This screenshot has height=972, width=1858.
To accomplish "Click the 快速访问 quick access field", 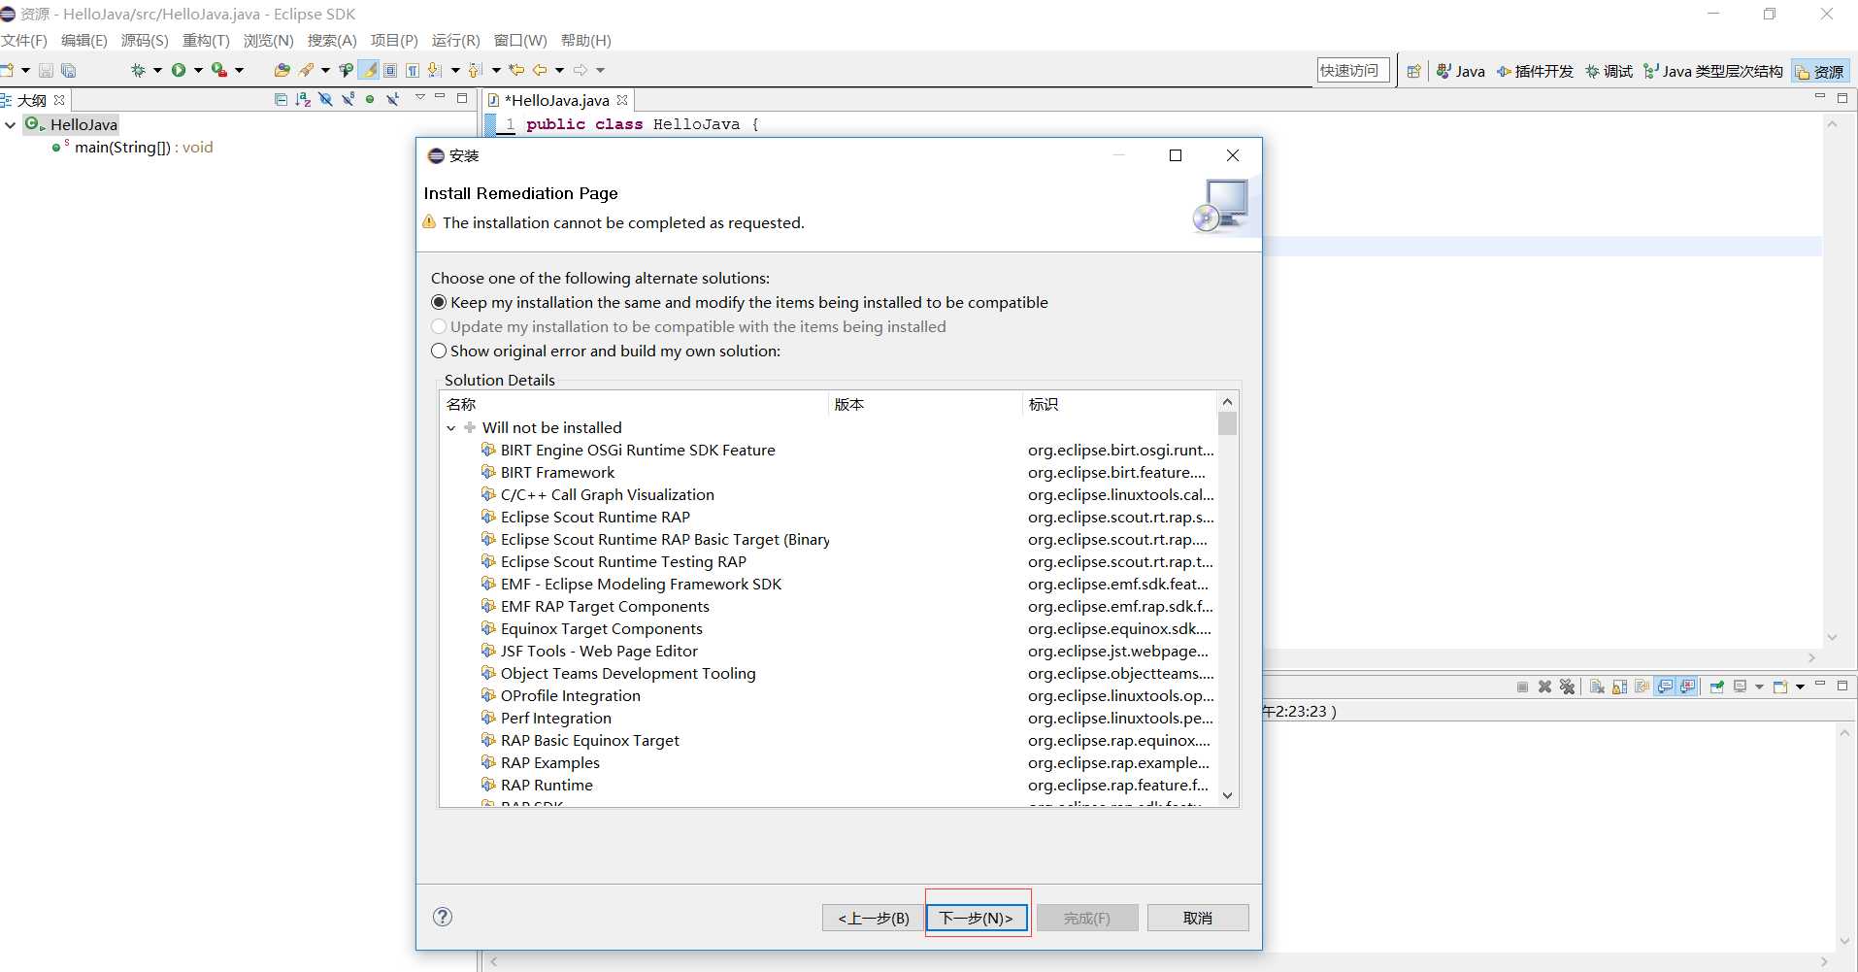I will [1353, 70].
